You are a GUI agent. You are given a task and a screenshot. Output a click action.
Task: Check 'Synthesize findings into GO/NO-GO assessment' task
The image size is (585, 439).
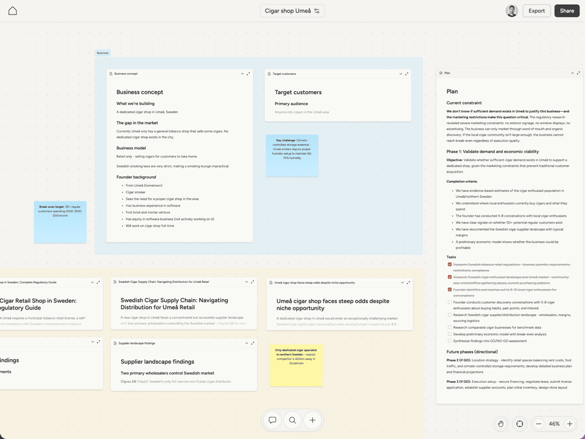click(x=449, y=340)
